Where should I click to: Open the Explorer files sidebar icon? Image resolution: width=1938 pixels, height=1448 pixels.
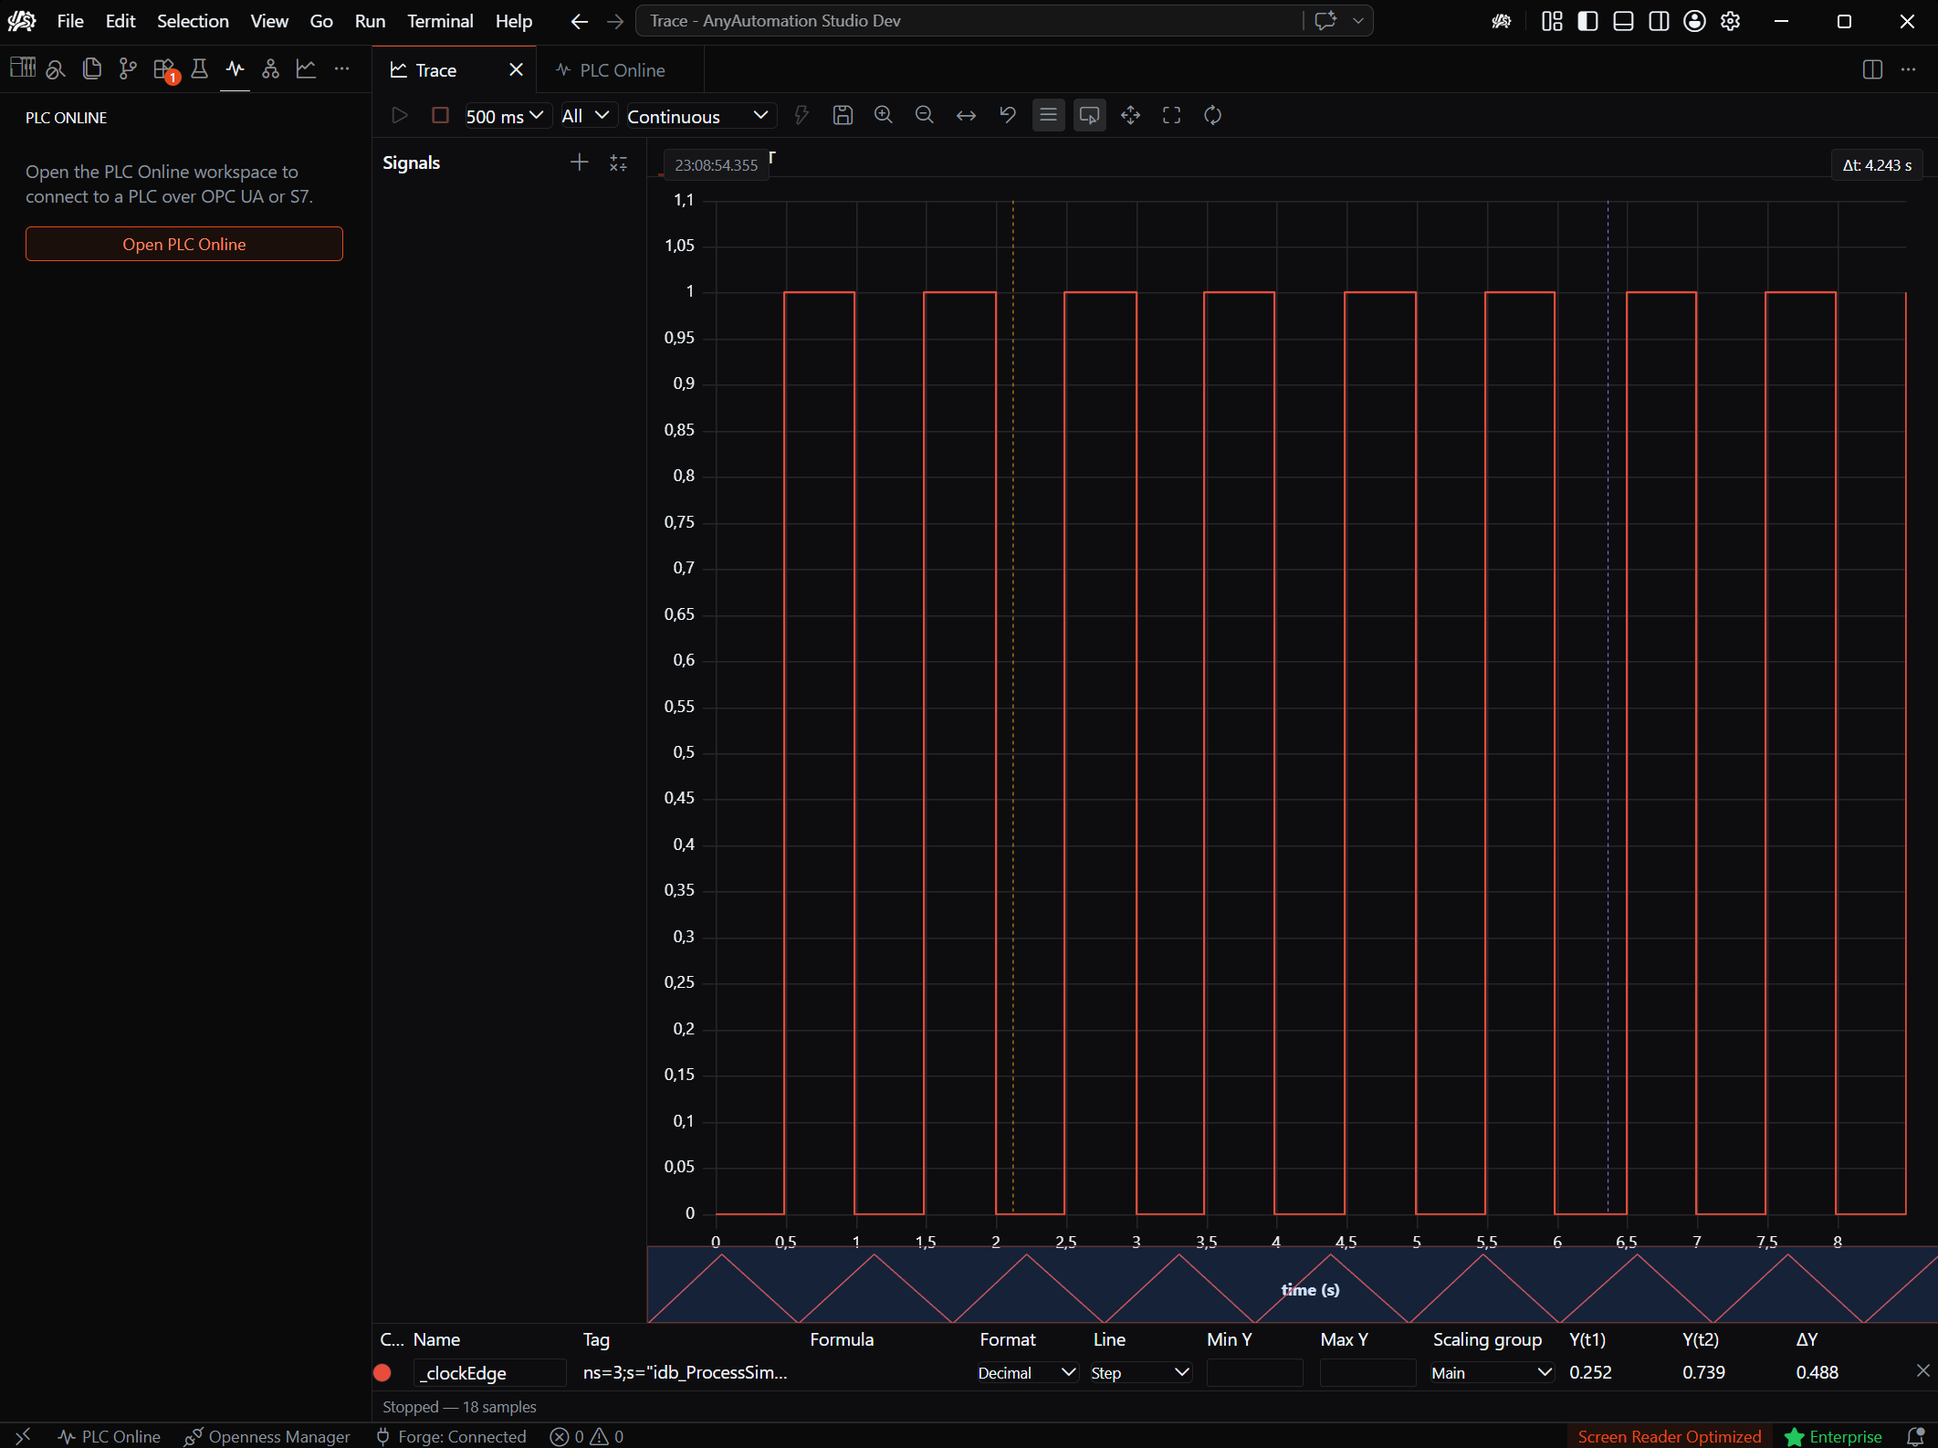pos(91,68)
